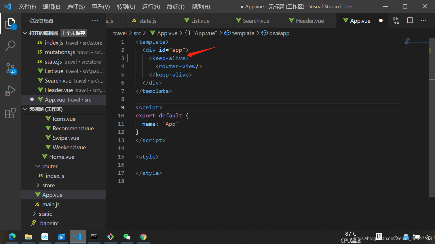The image size is (435, 244).
Task: Open the Search view in activity bar
Action: pyautogui.click(x=10, y=45)
